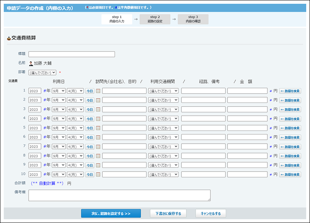Focus the 標題 title input field
The width and height of the screenshot is (310, 223).
point(72,54)
